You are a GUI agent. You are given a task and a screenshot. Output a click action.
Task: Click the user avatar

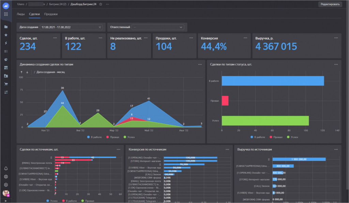click(6, 193)
